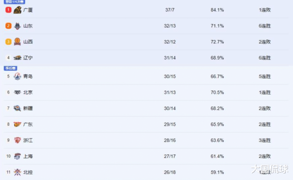Select 北京's 70.5% win rate cell
This screenshot has width=293, height=180.
[x=217, y=92]
